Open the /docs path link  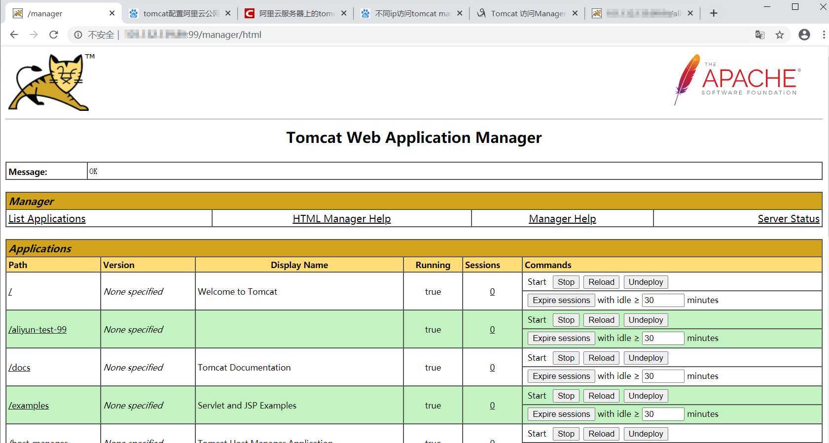(19, 368)
